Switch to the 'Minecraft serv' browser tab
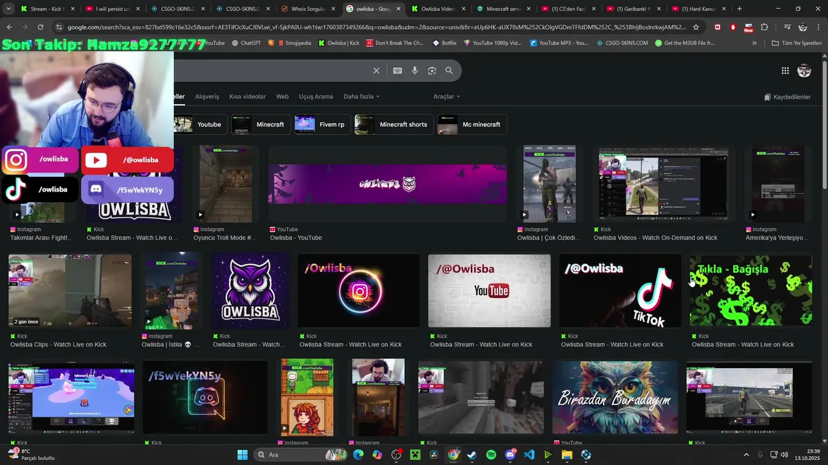Image resolution: width=828 pixels, height=465 pixels. tap(503, 9)
